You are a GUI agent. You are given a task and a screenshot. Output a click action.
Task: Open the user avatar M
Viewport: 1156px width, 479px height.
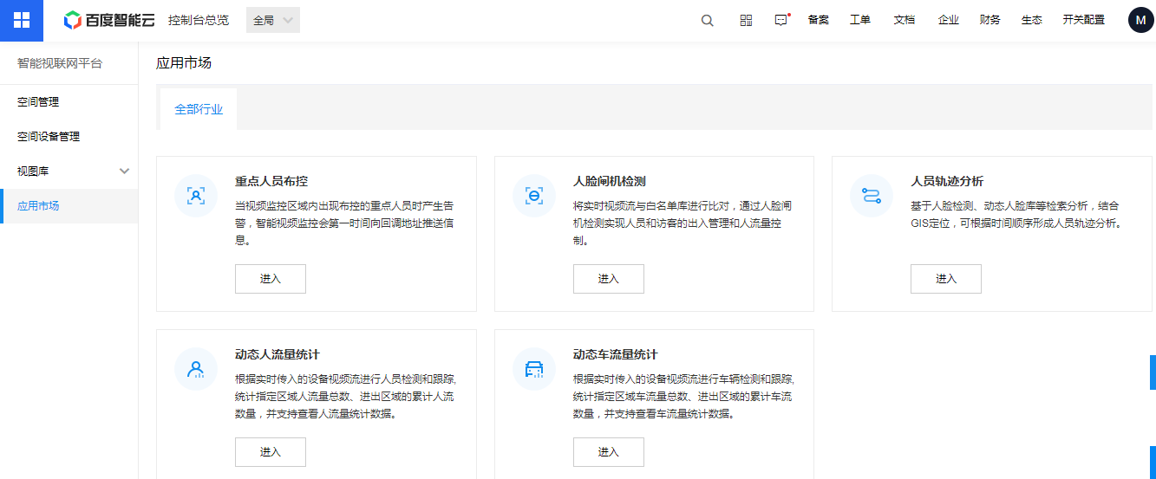[1142, 21]
